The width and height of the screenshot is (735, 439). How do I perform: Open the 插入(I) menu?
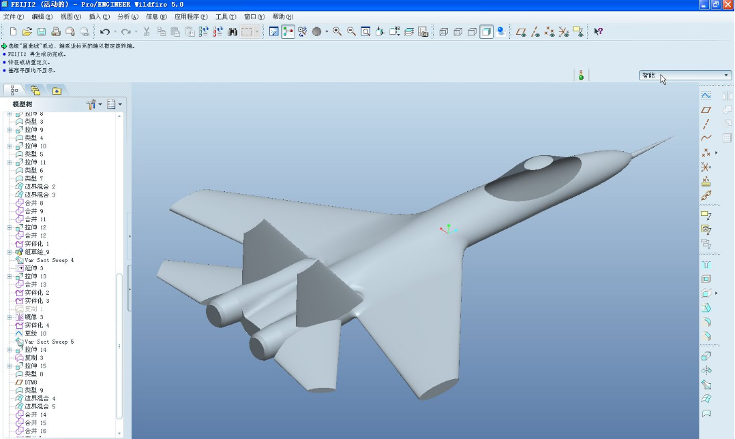point(99,16)
